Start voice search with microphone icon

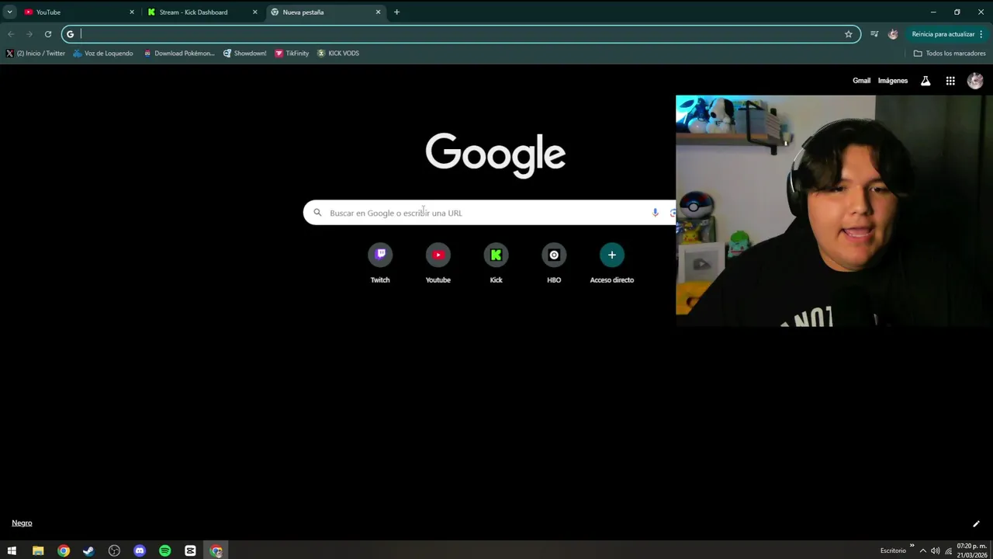click(x=655, y=213)
